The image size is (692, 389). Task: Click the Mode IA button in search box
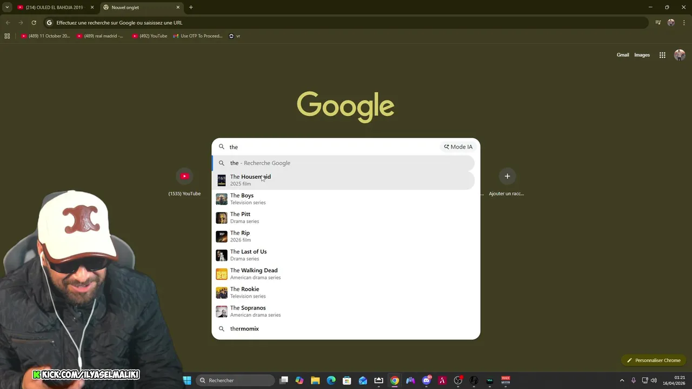point(458,147)
